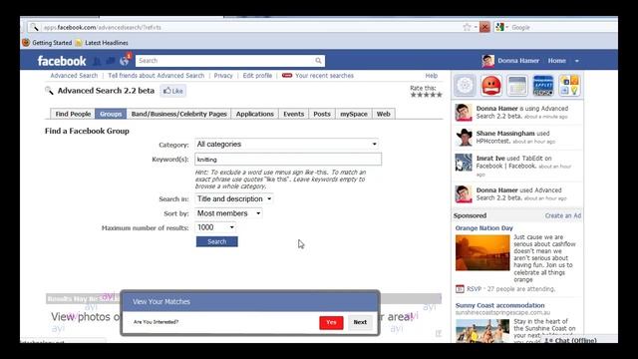Open search engine dropdown arrow beside Google icon
Image resolution: width=638 pixels, height=359 pixels.
[507, 28]
